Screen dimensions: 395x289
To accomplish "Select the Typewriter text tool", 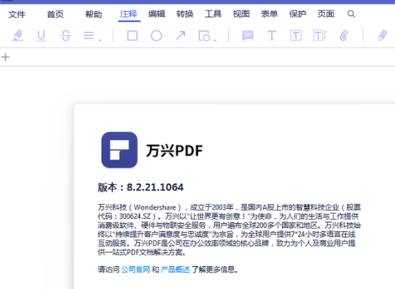I will [x=271, y=36].
